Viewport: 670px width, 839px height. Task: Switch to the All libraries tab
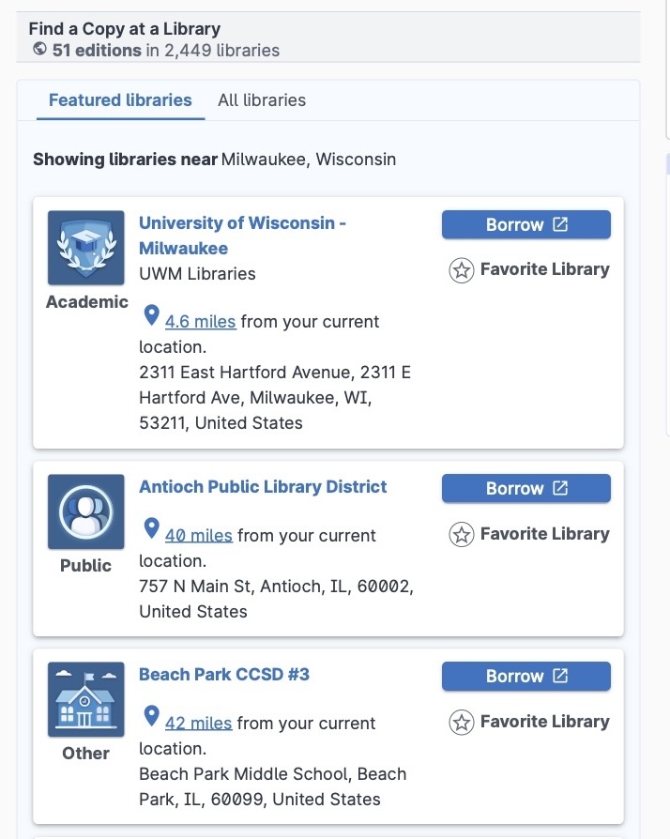coord(262,100)
